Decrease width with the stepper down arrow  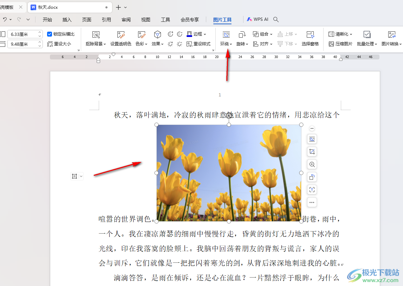click(40, 46)
